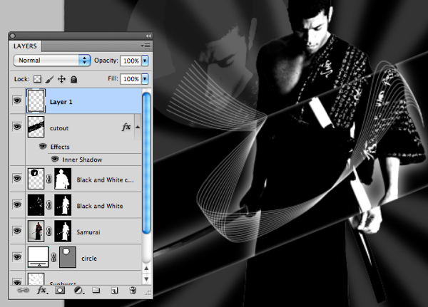Lock layer position with move icon
428x307 pixels.
point(61,79)
